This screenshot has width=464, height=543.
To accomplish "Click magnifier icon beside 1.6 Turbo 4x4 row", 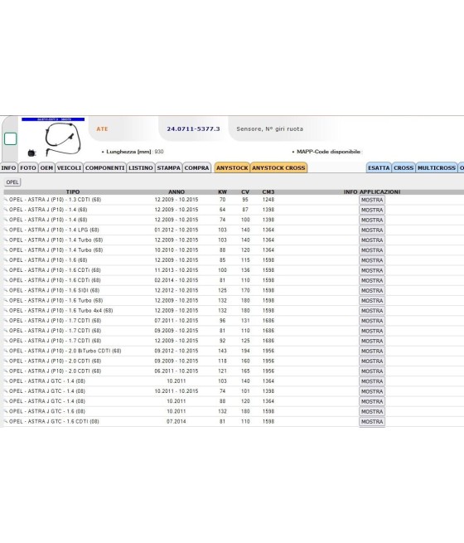I will click(6, 311).
